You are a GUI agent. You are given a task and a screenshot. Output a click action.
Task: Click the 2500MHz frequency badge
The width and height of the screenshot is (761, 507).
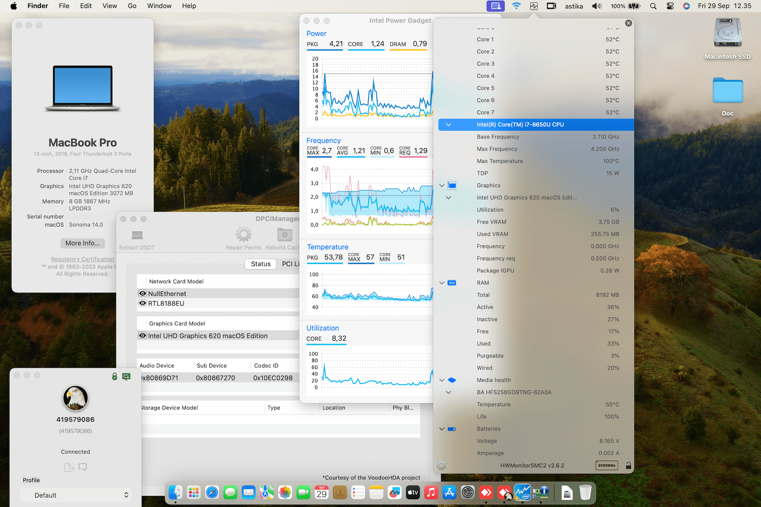pyautogui.click(x=606, y=465)
